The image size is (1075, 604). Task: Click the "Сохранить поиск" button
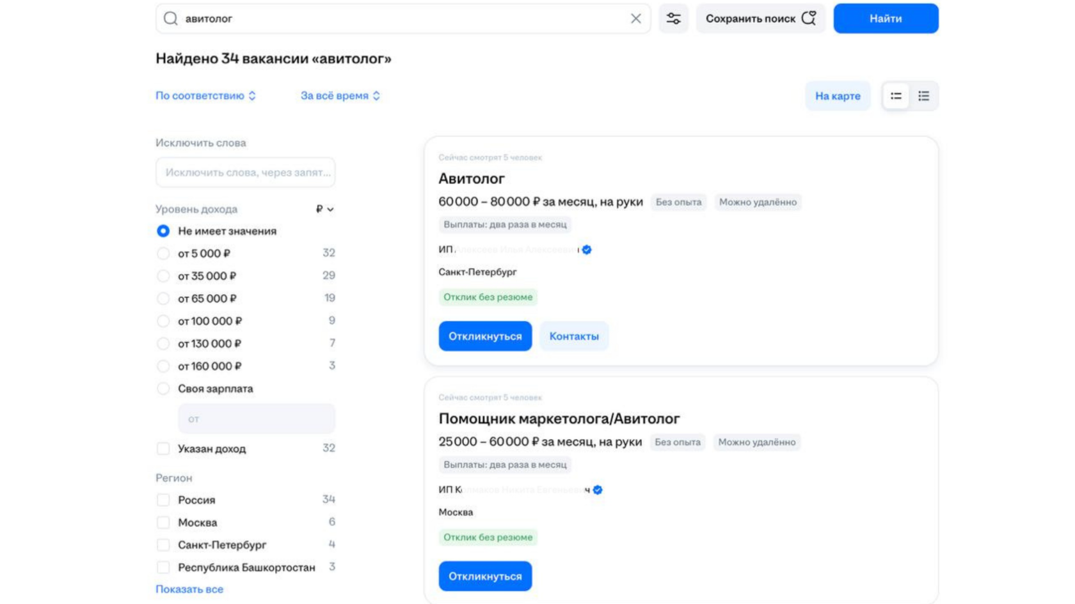click(760, 19)
